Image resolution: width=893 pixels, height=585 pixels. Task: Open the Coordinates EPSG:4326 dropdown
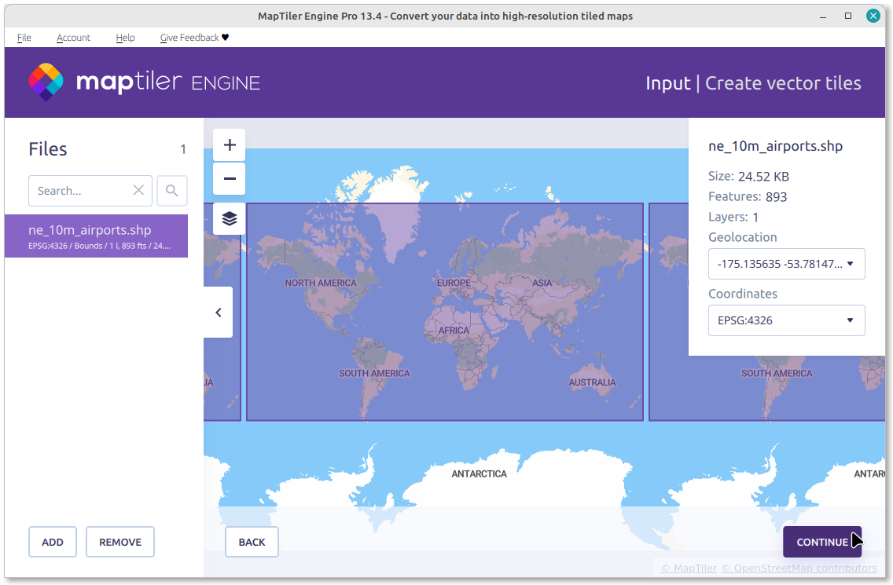tap(786, 320)
